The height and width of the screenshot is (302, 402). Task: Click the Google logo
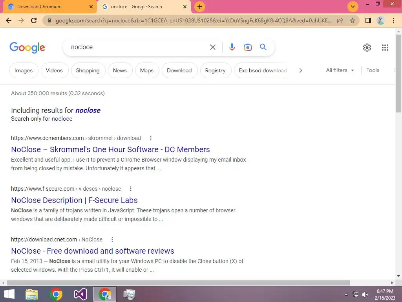27,48
